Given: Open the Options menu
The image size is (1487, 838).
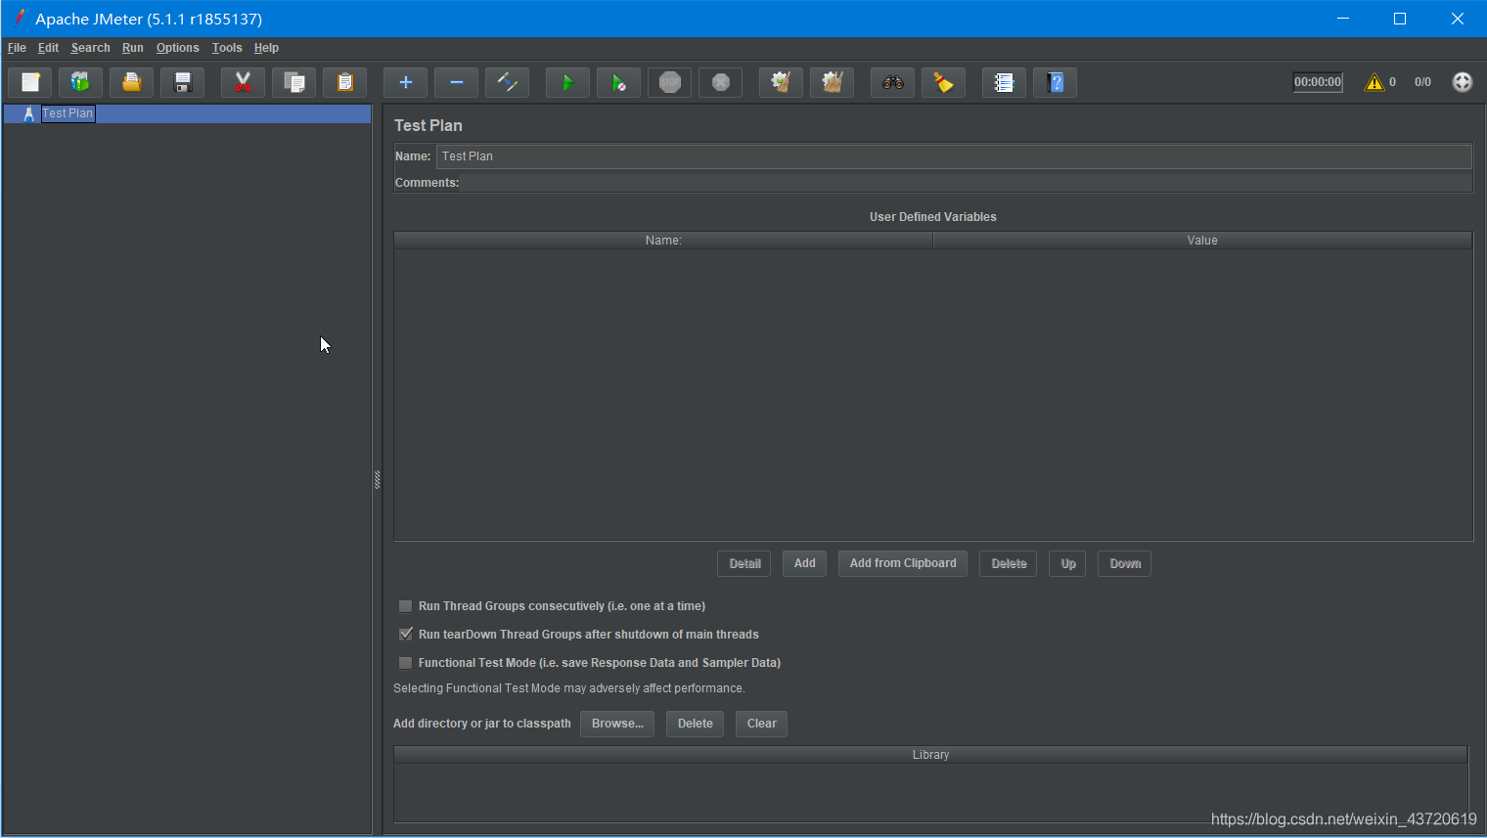Looking at the screenshot, I should [x=177, y=48].
